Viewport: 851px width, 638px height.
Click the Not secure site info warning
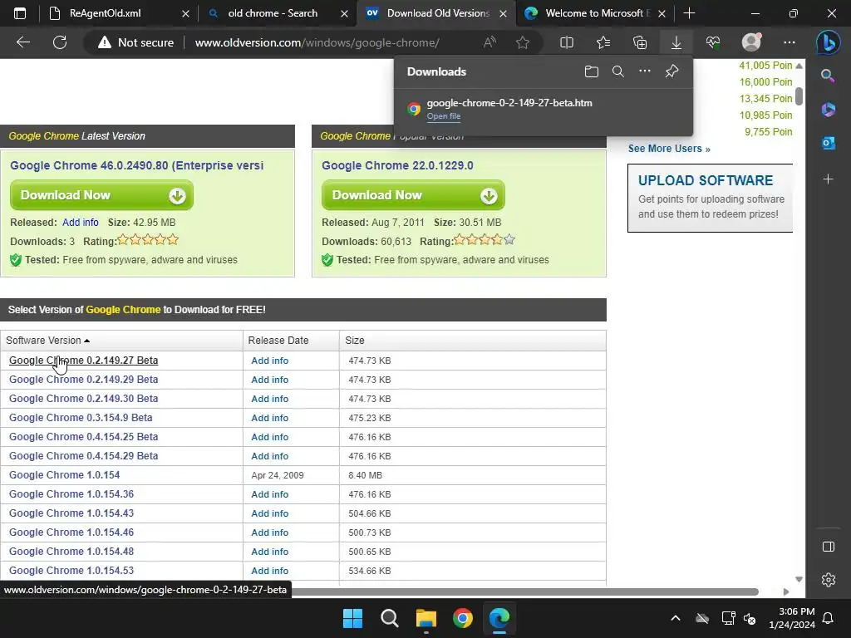click(135, 42)
